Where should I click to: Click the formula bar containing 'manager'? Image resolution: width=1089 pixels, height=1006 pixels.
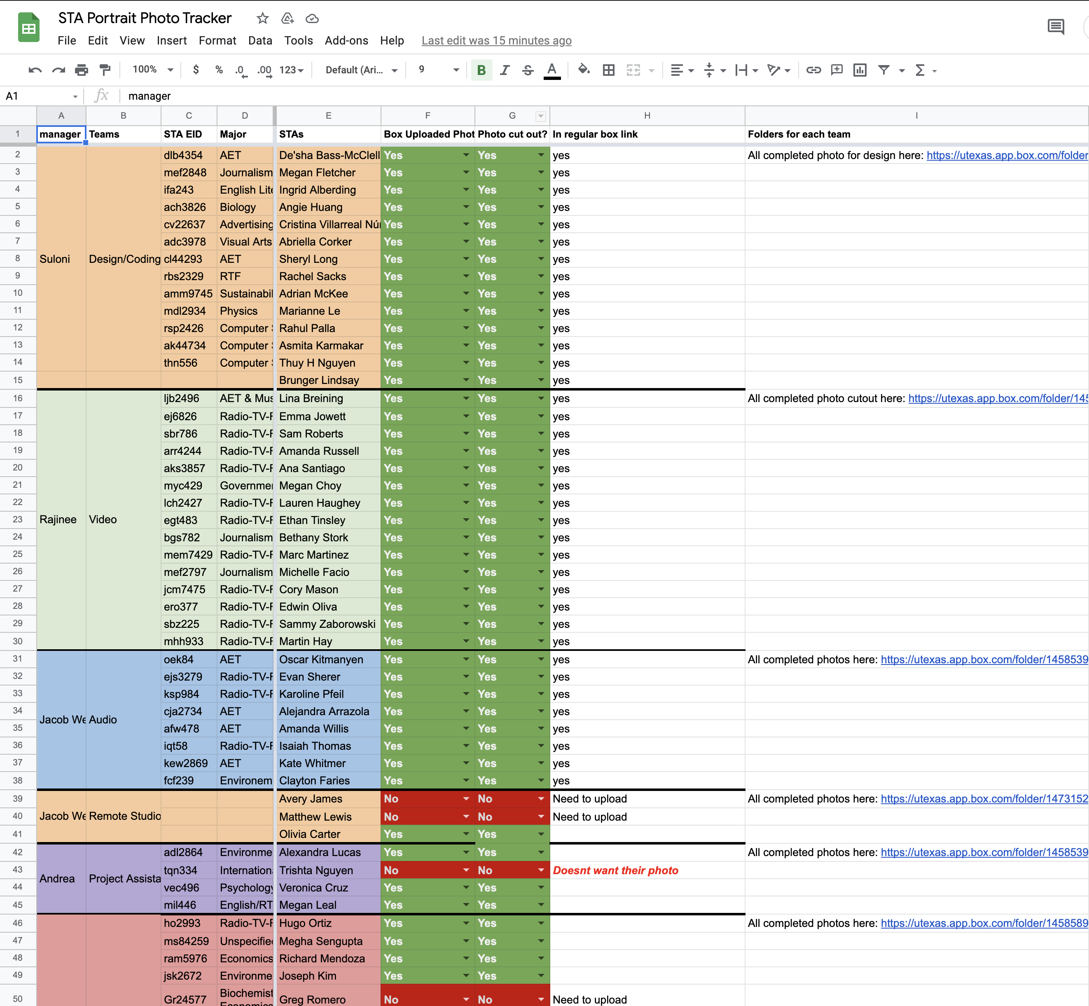(604, 96)
